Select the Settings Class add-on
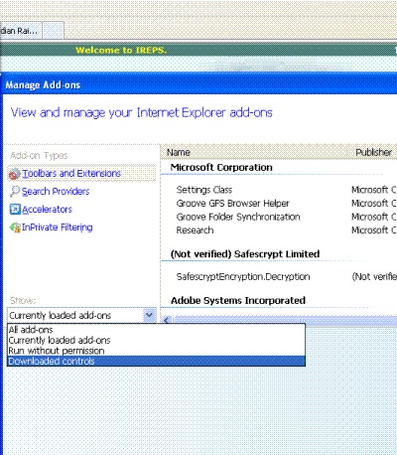This screenshot has height=455, width=397. pyautogui.click(x=204, y=190)
